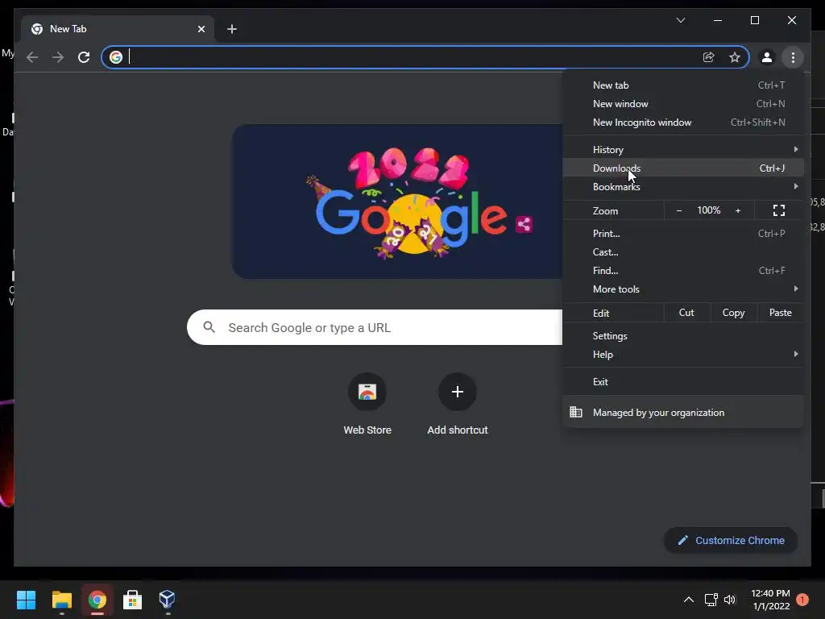The image size is (825, 619).
Task: Click the Google icon in address bar
Action: (116, 57)
